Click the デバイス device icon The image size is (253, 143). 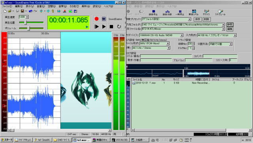[x=206, y=13]
